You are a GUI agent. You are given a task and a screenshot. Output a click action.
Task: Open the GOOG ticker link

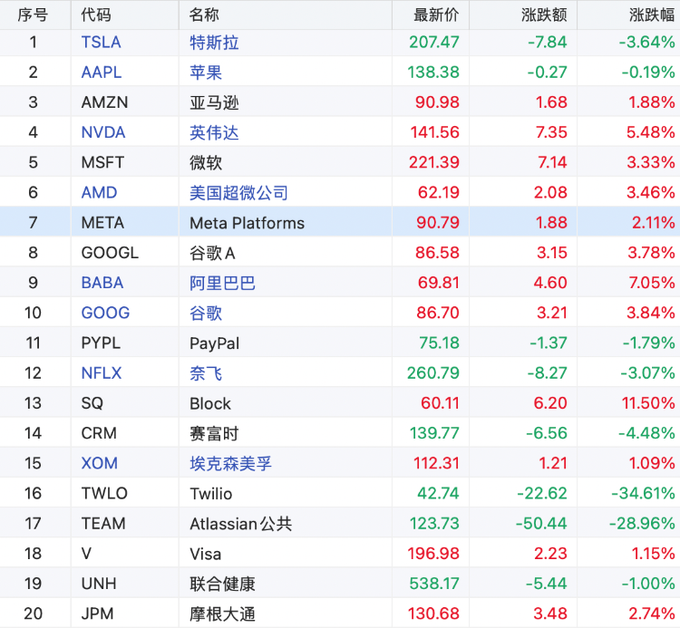click(x=105, y=313)
